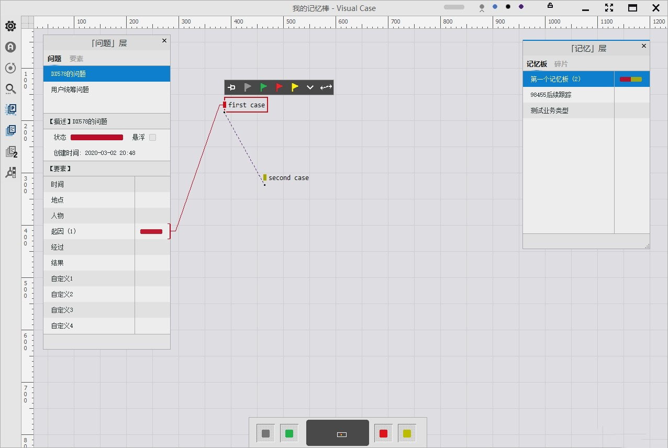Select the 时间 element row
The height and width of the screenshot is (448, 668).
pyautogui.click(x=107, y=184)
